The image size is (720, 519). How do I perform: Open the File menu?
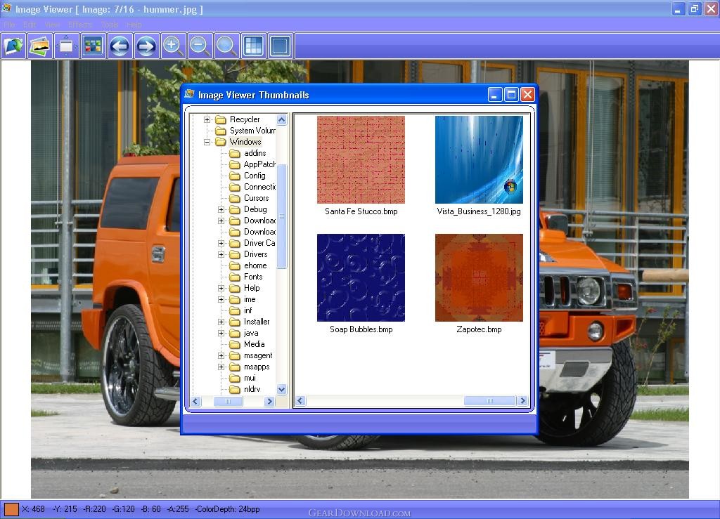[x=9, y=25]
